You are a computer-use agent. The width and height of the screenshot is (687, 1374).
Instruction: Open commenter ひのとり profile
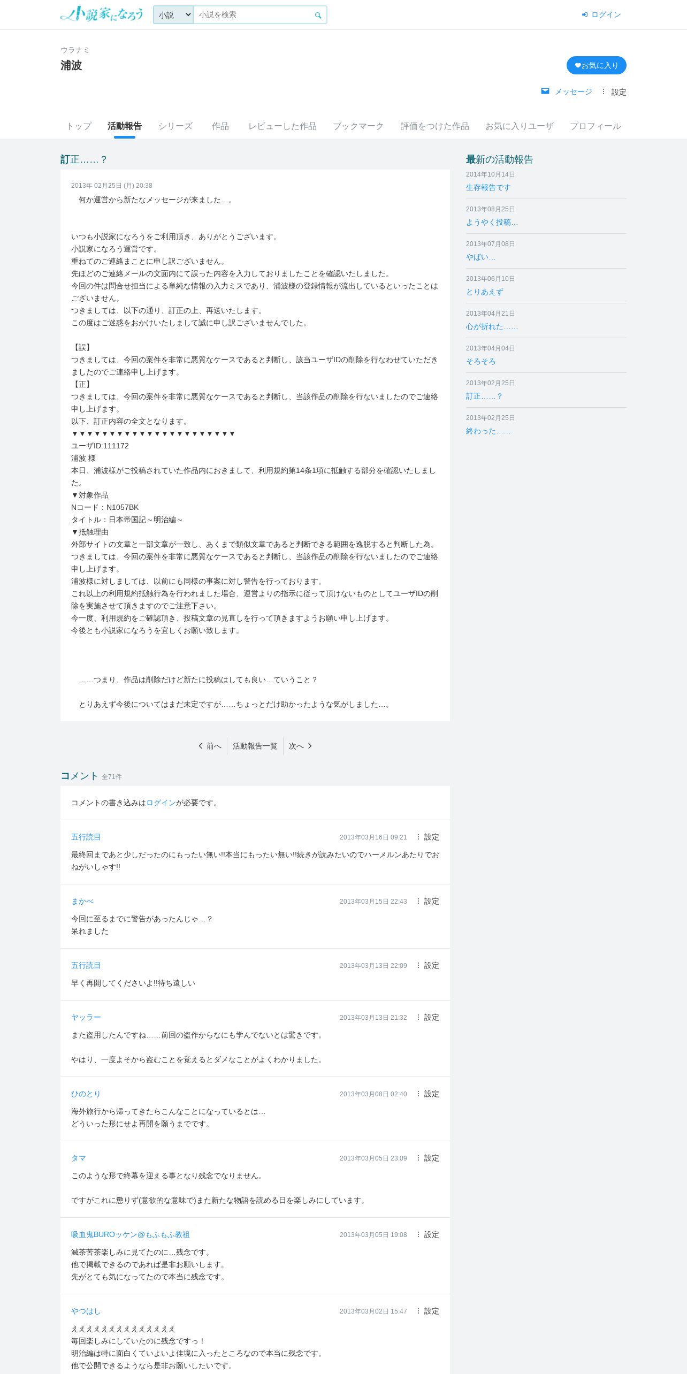point(86,1094)
